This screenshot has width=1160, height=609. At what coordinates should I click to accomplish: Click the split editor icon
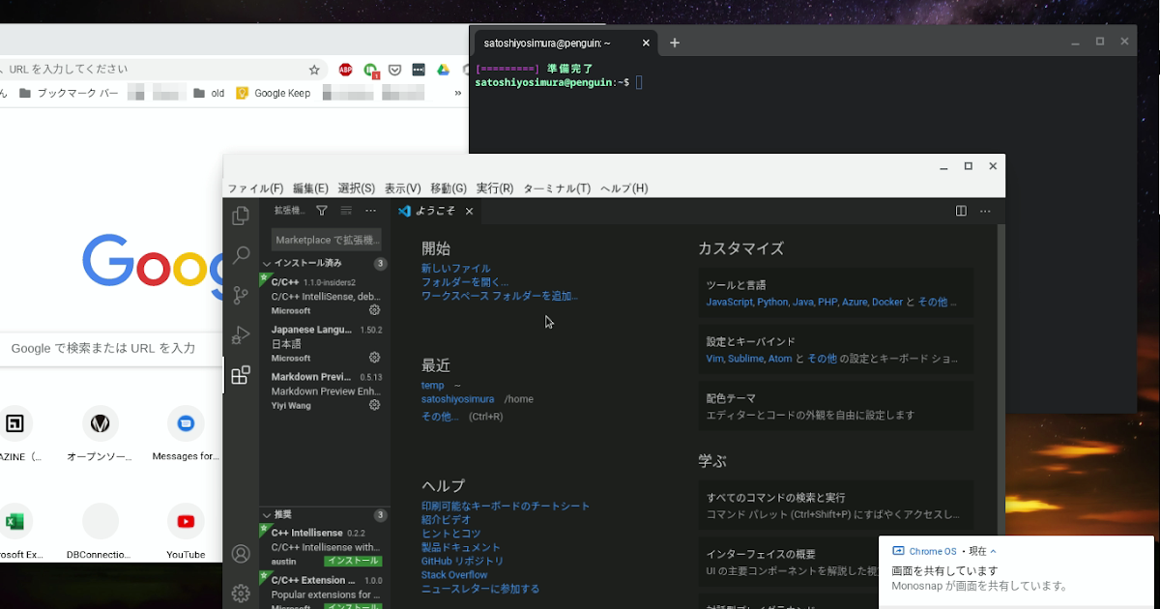pyautogui.click(x=961, y=211)
